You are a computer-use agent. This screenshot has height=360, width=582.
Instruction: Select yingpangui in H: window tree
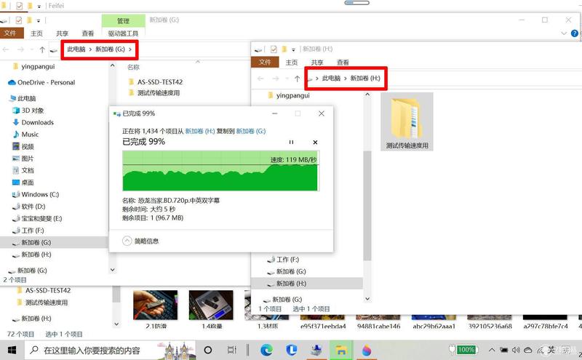288,95
